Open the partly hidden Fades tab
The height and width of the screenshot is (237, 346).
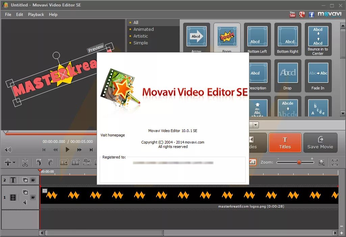point(258,143)
